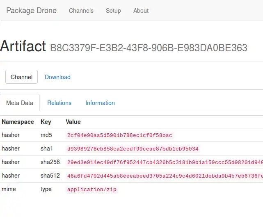Image resolution: width=263 pixels, height=217 pixels.
Task: Click the mime namespace cell
Action: point(9,189)
